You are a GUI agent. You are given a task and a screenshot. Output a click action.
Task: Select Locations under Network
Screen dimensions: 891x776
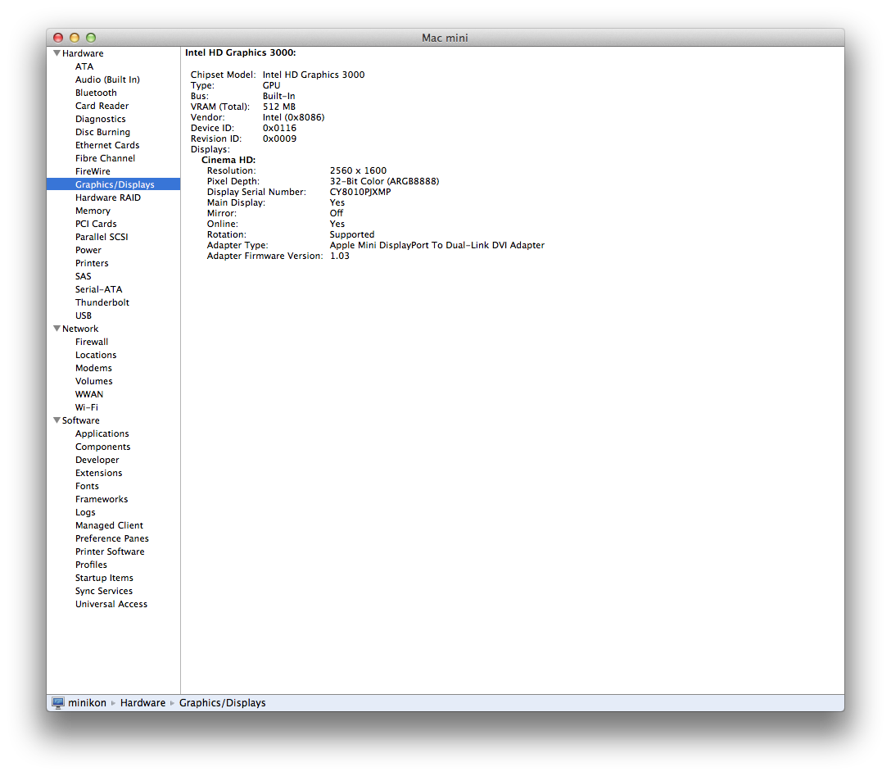coord(96,355)
